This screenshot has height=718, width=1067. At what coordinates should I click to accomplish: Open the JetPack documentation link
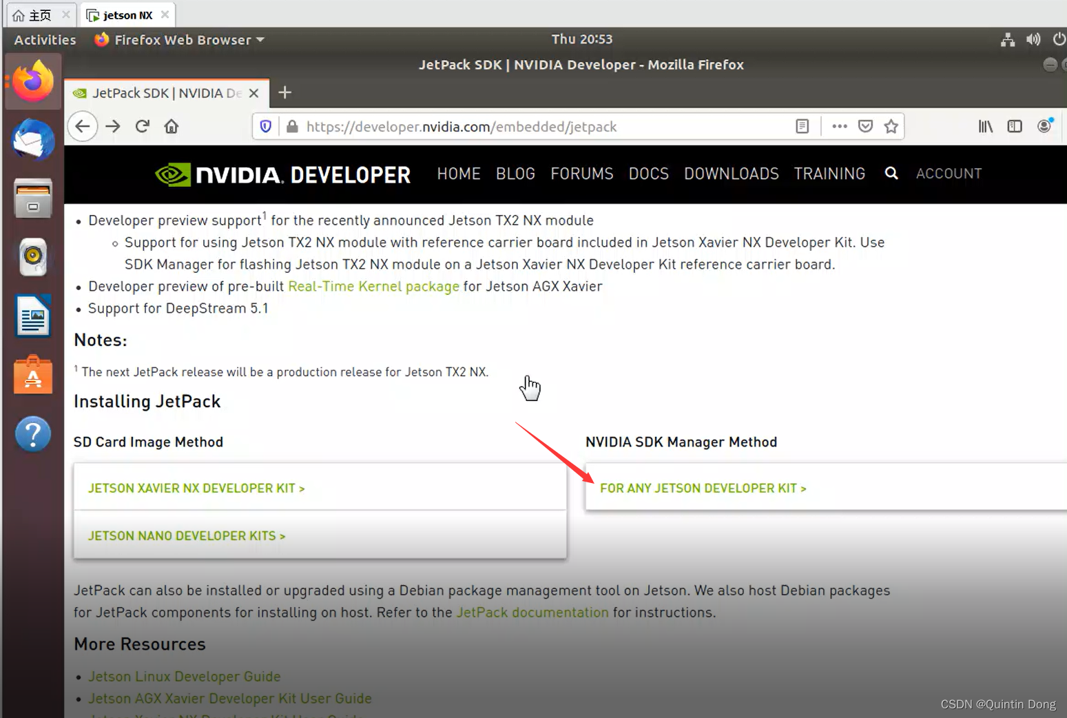click(x=532, y=612)
